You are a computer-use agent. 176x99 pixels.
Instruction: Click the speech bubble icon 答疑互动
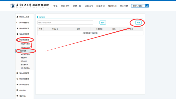pos(17,96)
